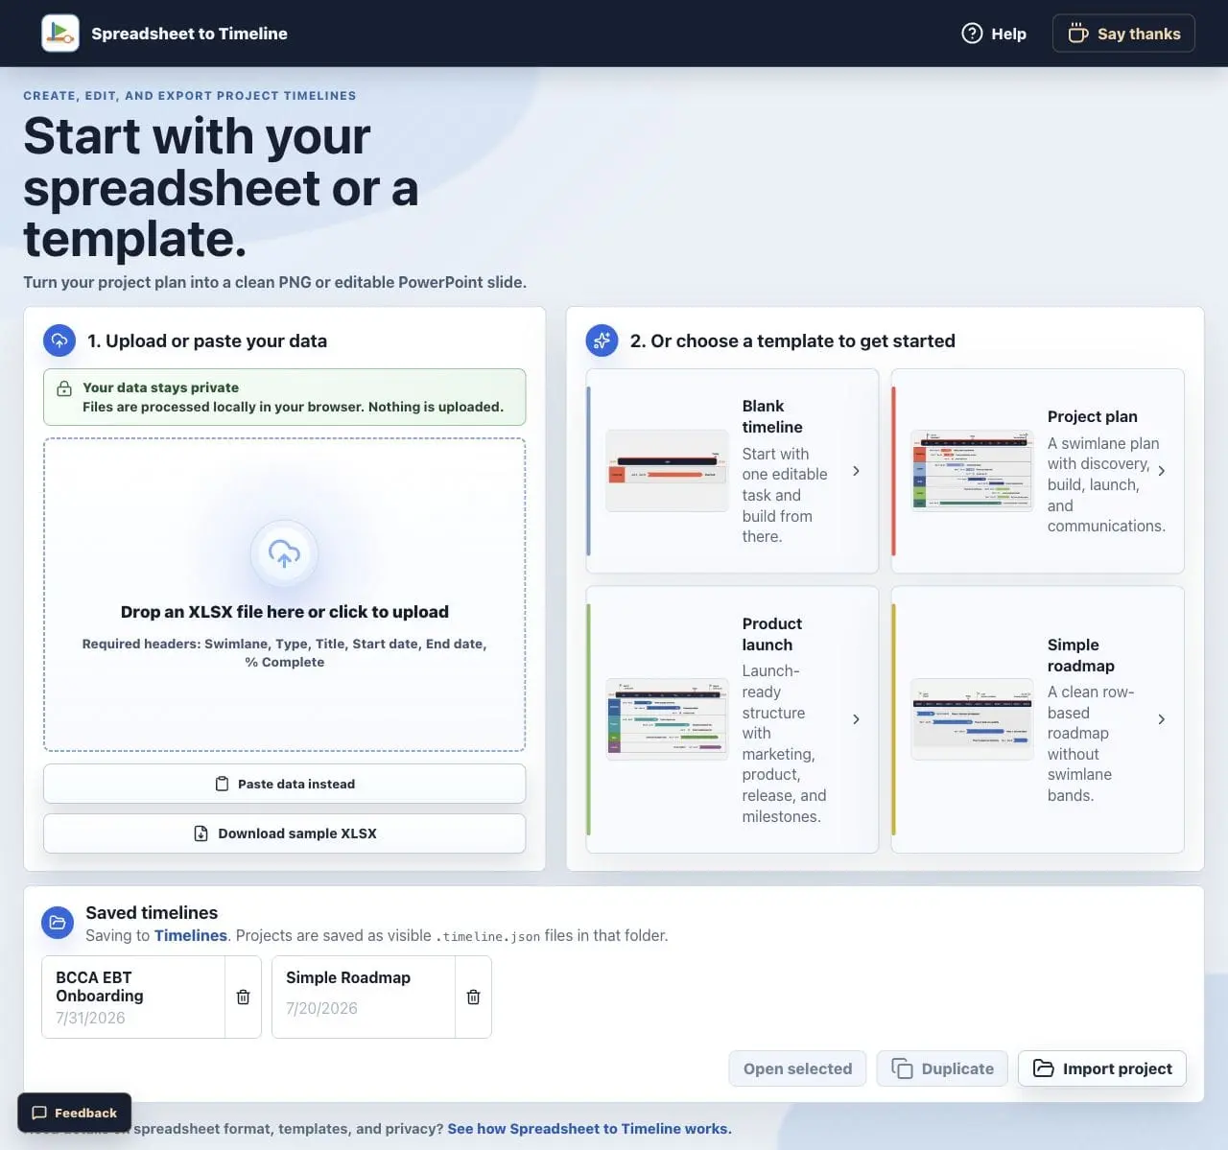
Task: Click the 7/31/2026 date text
Action: click(x=90, y=1018)
